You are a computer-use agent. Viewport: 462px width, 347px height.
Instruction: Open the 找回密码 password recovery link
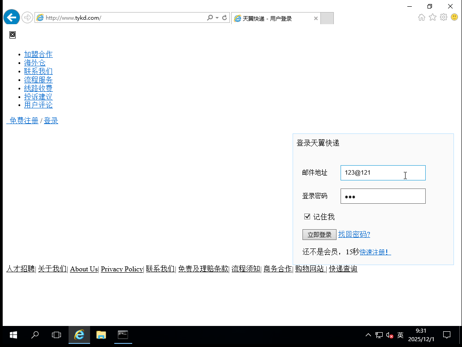click(354, 234)
